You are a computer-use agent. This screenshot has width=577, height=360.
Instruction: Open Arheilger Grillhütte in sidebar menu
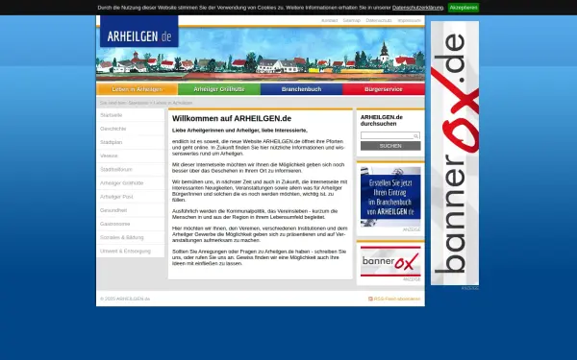pos(130,183)
